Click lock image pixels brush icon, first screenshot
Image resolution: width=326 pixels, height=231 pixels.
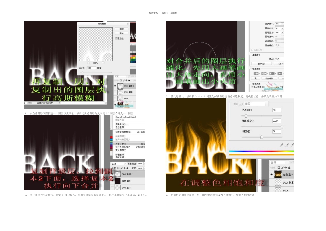[x=124, y=80]
